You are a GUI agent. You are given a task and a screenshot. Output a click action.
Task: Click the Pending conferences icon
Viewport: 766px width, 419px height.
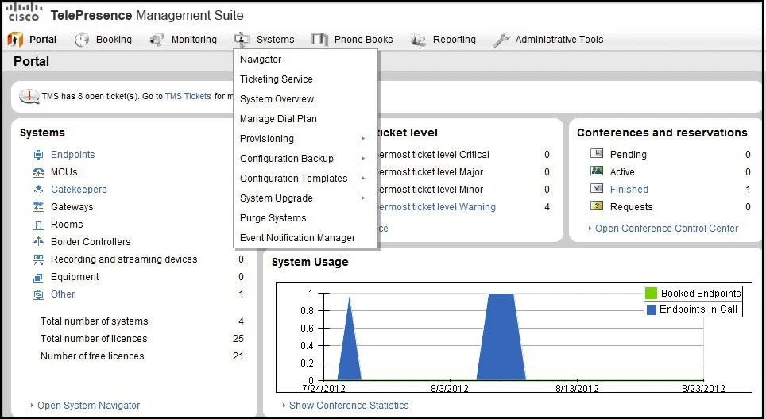[x=597, y=154]
